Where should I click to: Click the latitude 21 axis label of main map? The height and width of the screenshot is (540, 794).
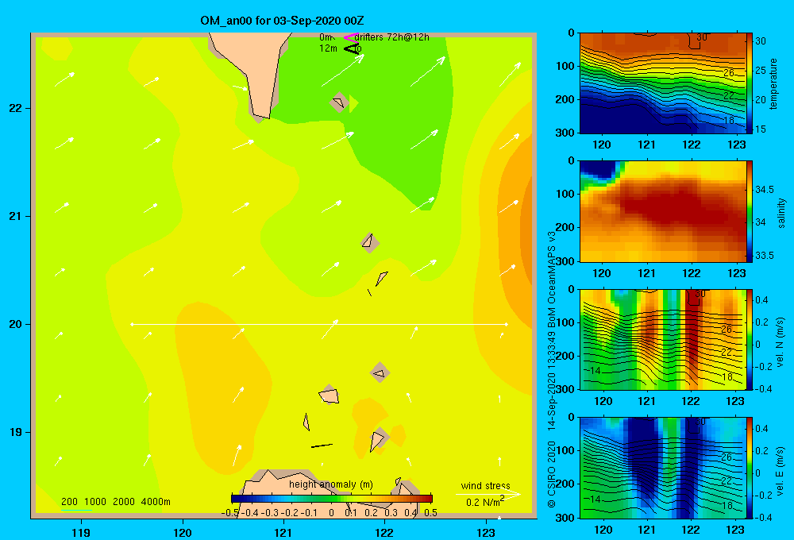pos(16,216)
